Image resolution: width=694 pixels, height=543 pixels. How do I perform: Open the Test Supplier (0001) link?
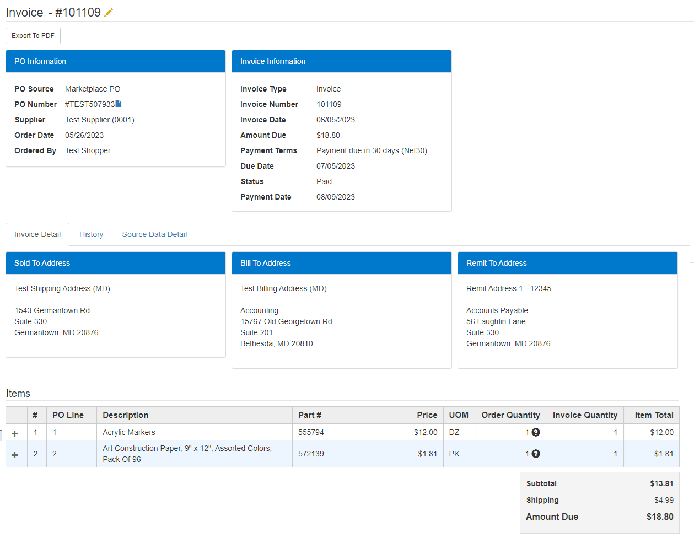pyautogui.click(x=99, y=120)
